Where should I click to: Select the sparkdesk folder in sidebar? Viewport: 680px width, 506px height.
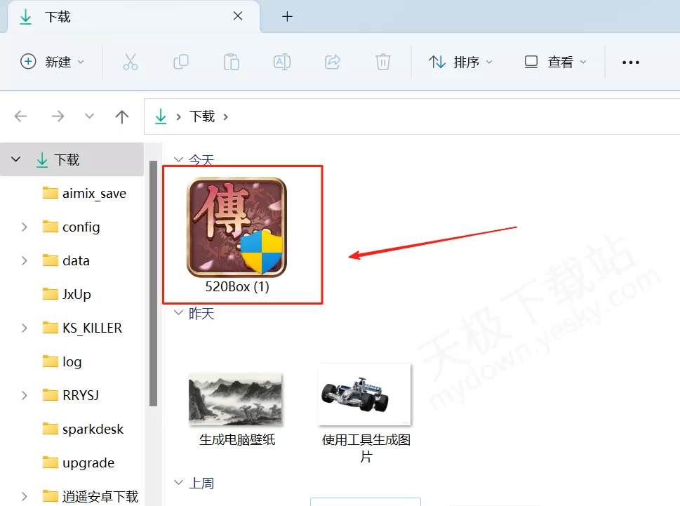pyautogui.click(x=93, y=430)
